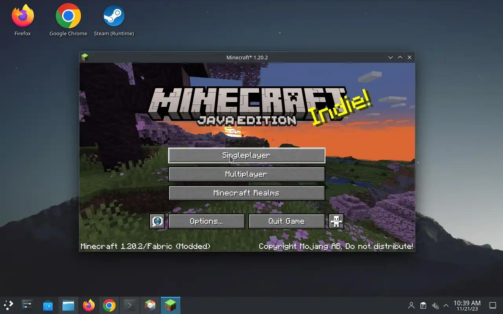
Task: Click the user account tray icon
Action: (411, 305)
